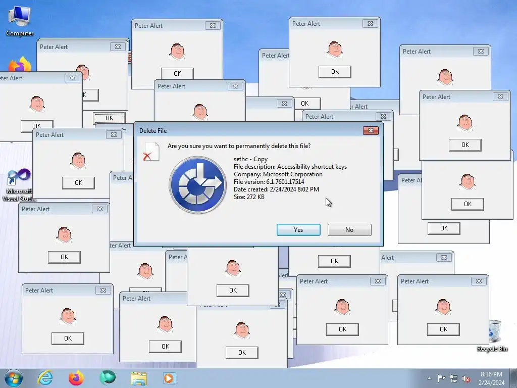Select the 'sethc - Copy' file name text
The height and width of the screenshot is (388, 517).
coord(250,159)
